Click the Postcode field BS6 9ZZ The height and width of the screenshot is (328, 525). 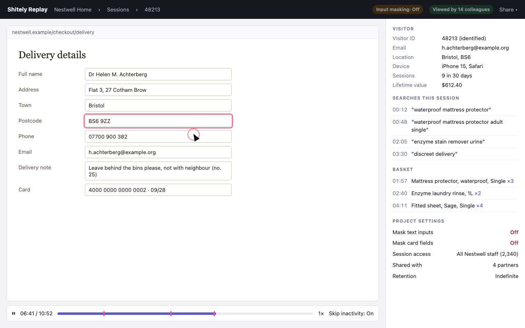(158, 121)
